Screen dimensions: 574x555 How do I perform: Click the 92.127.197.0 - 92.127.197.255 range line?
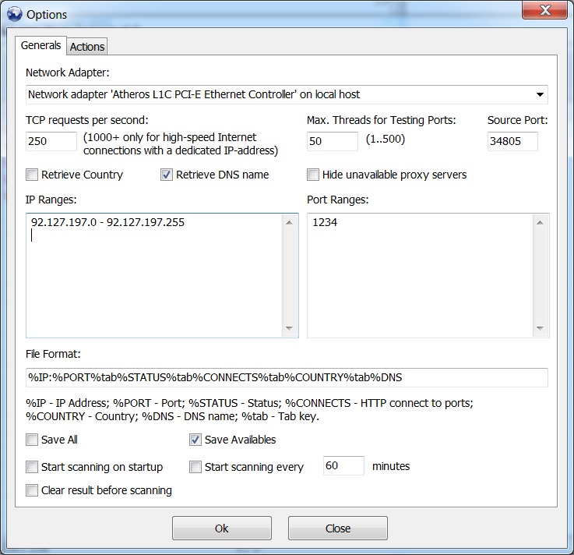click(x=107, y=222)
